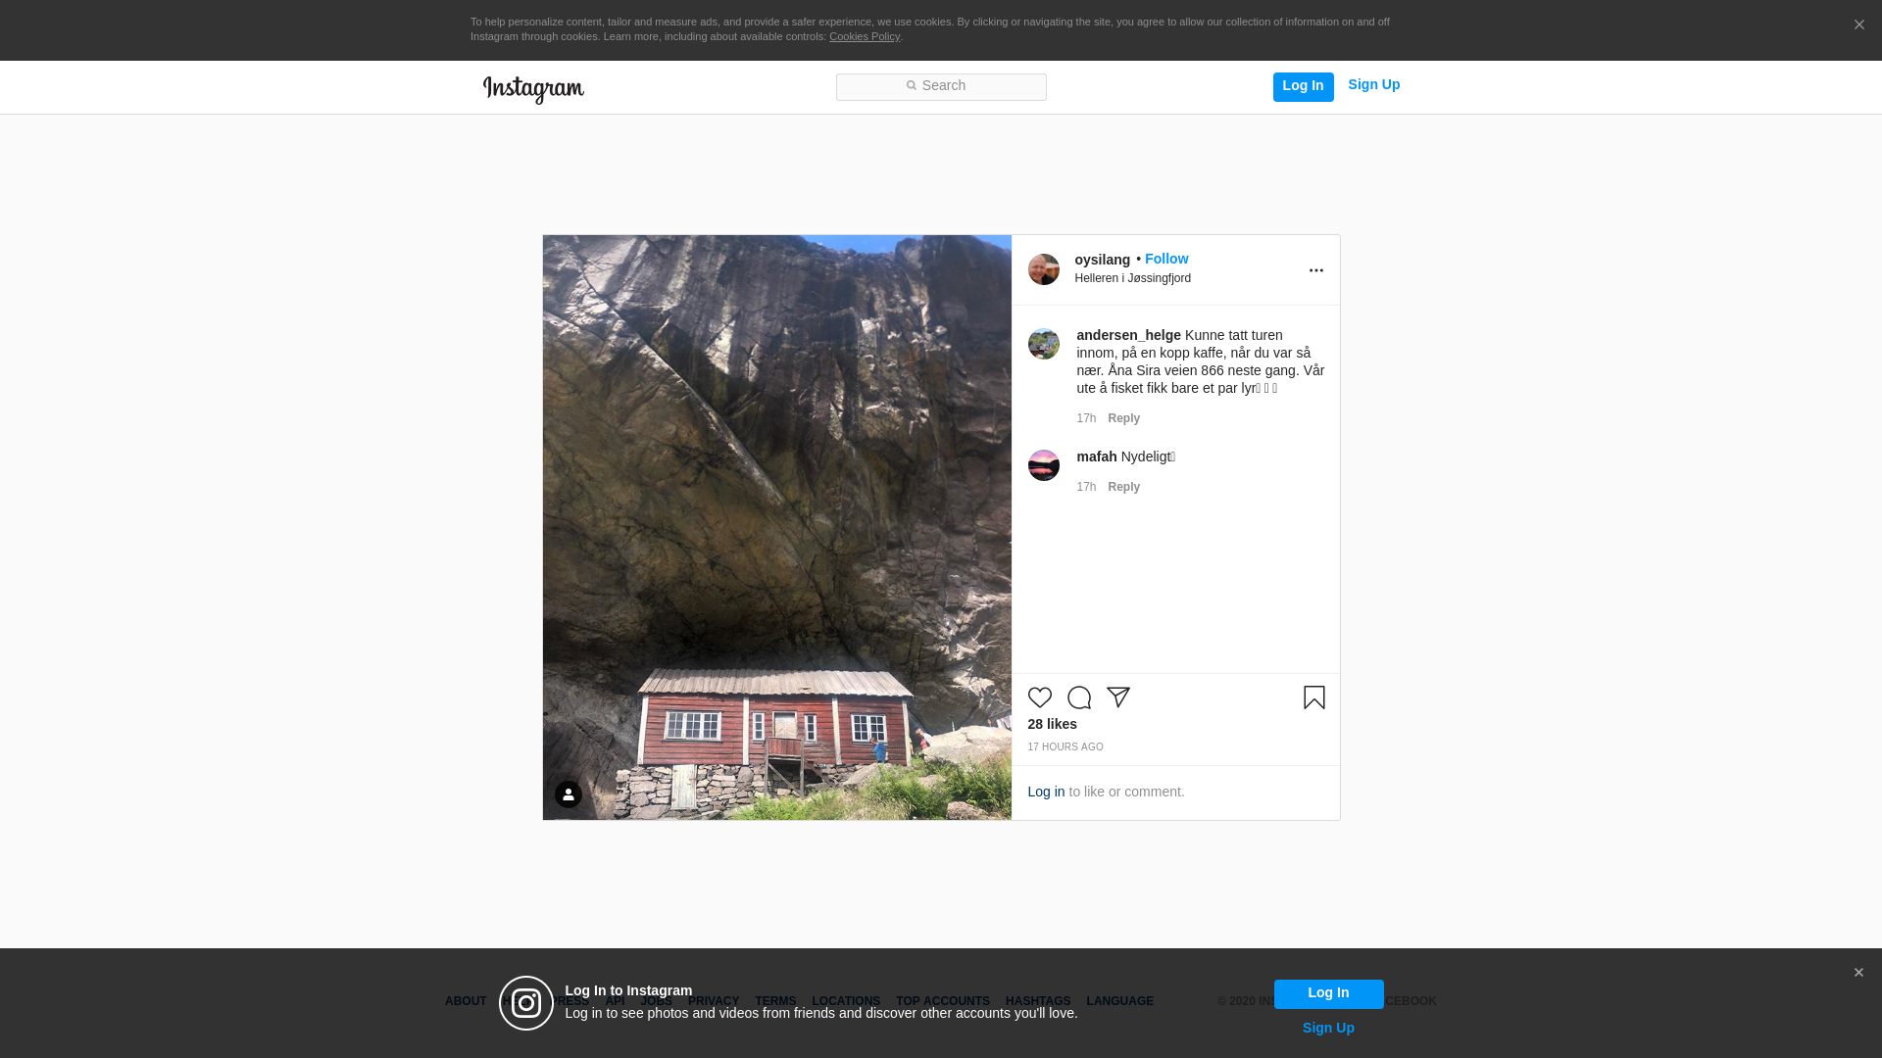Viewport: 1882px width, 1058px height.
Task: Click 17h timestamp on mafah comment
Action: coord(1086,487)
